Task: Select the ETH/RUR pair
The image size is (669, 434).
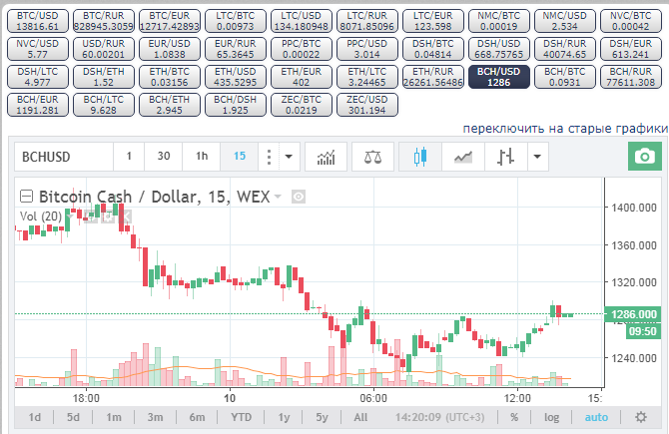Action: (x=433, y=77)
